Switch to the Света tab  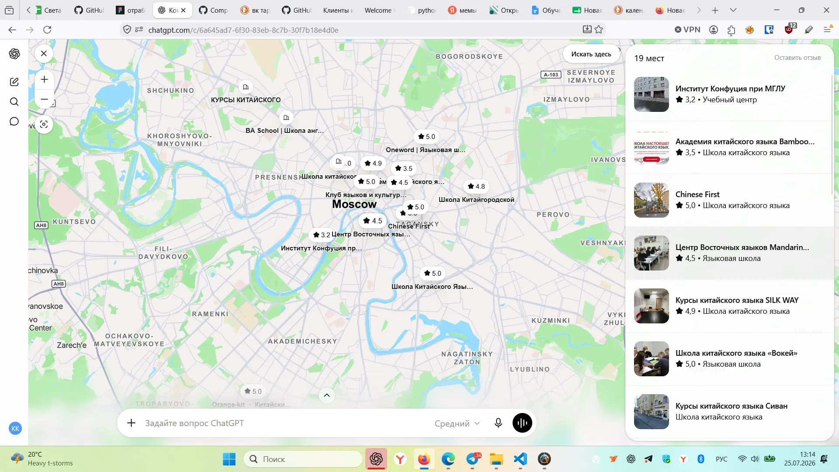tap(49, 10)
